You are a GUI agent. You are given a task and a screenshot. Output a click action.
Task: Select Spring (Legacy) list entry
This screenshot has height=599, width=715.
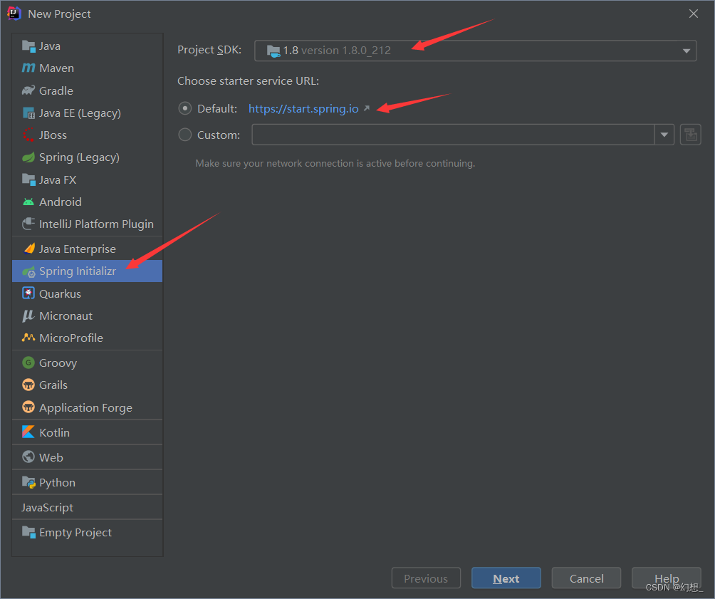click(x=87, y=157)
